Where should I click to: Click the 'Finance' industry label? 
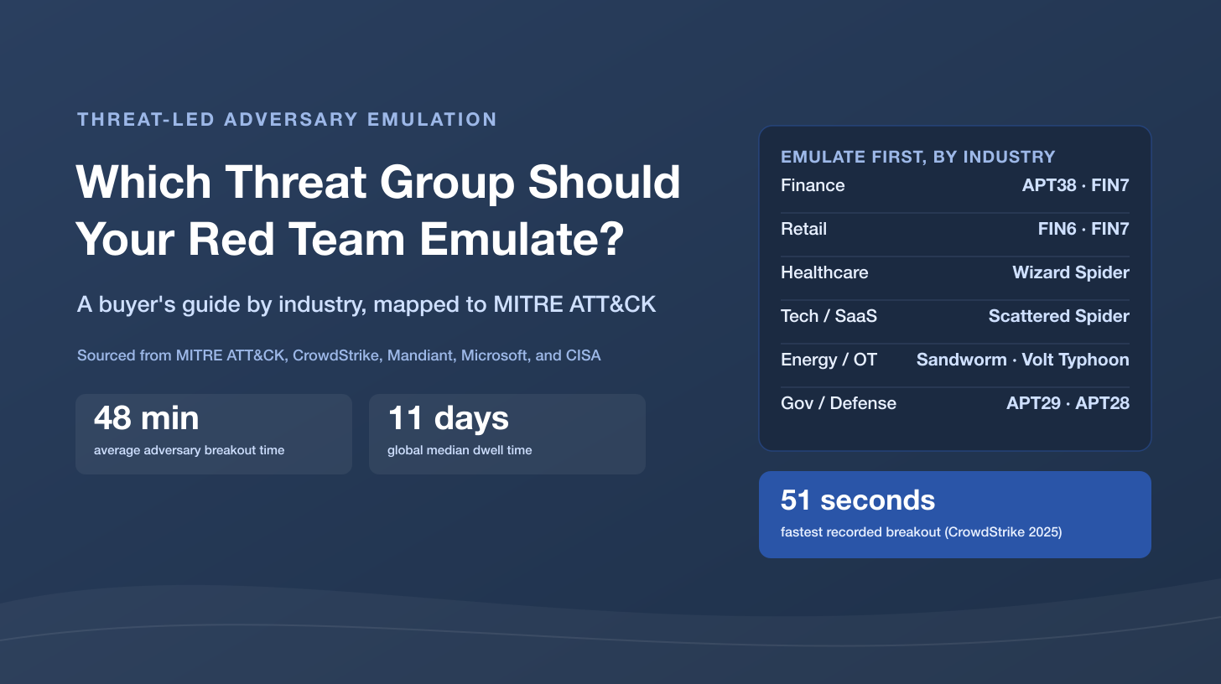[813, 185]
